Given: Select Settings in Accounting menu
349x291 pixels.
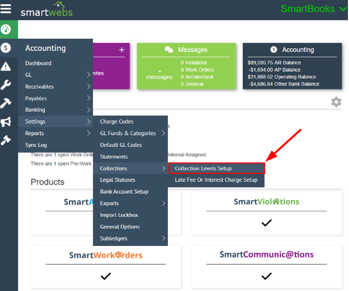Looking at the screenshot, I should coord(55,121).
